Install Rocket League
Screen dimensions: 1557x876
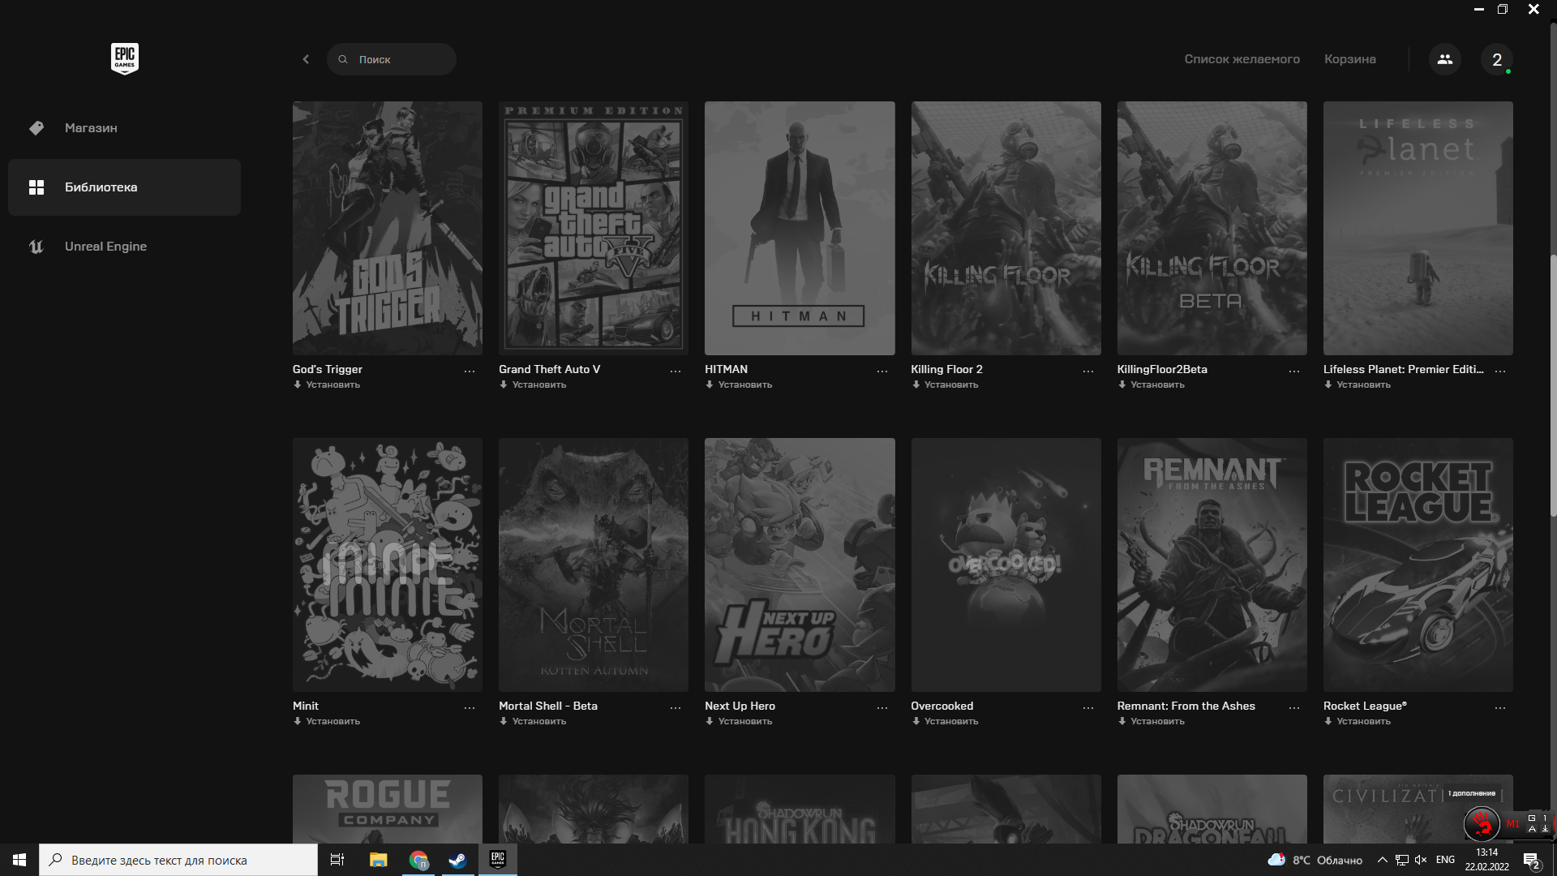click(1358, 721)
